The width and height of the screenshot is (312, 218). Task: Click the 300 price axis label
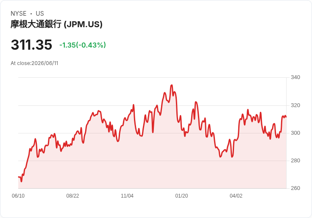295,133
